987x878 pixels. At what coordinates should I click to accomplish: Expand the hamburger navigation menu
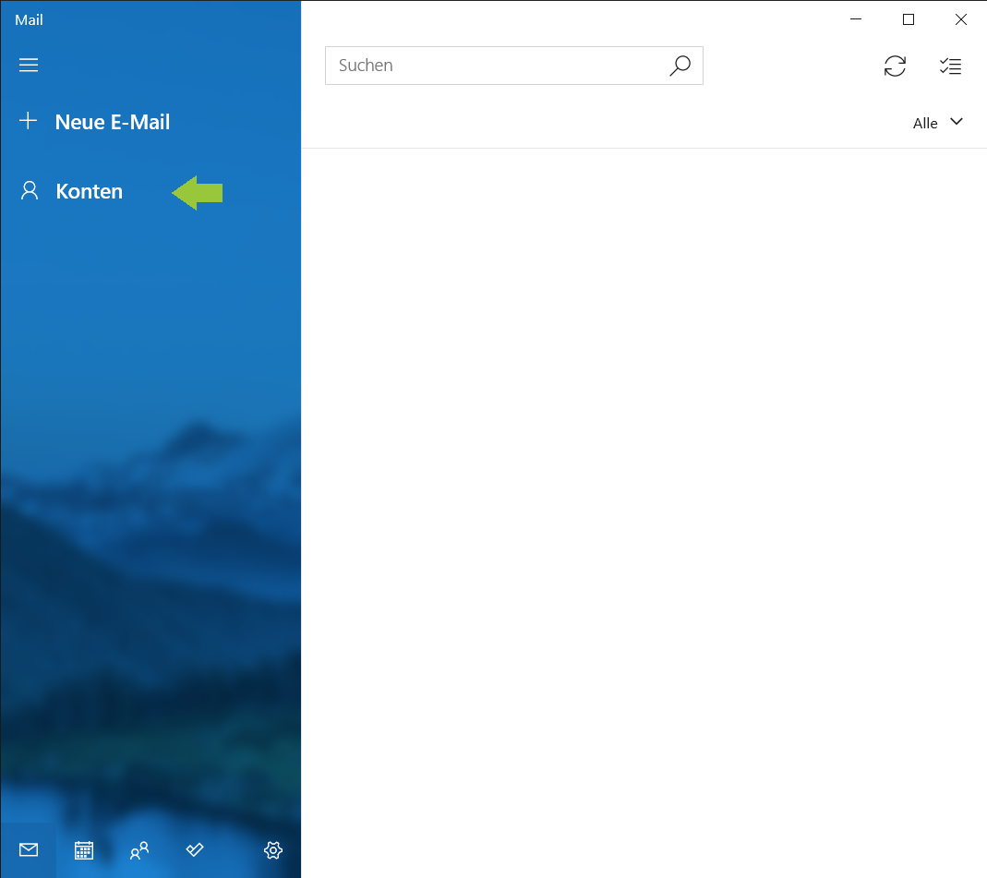[x=29, y=66]
